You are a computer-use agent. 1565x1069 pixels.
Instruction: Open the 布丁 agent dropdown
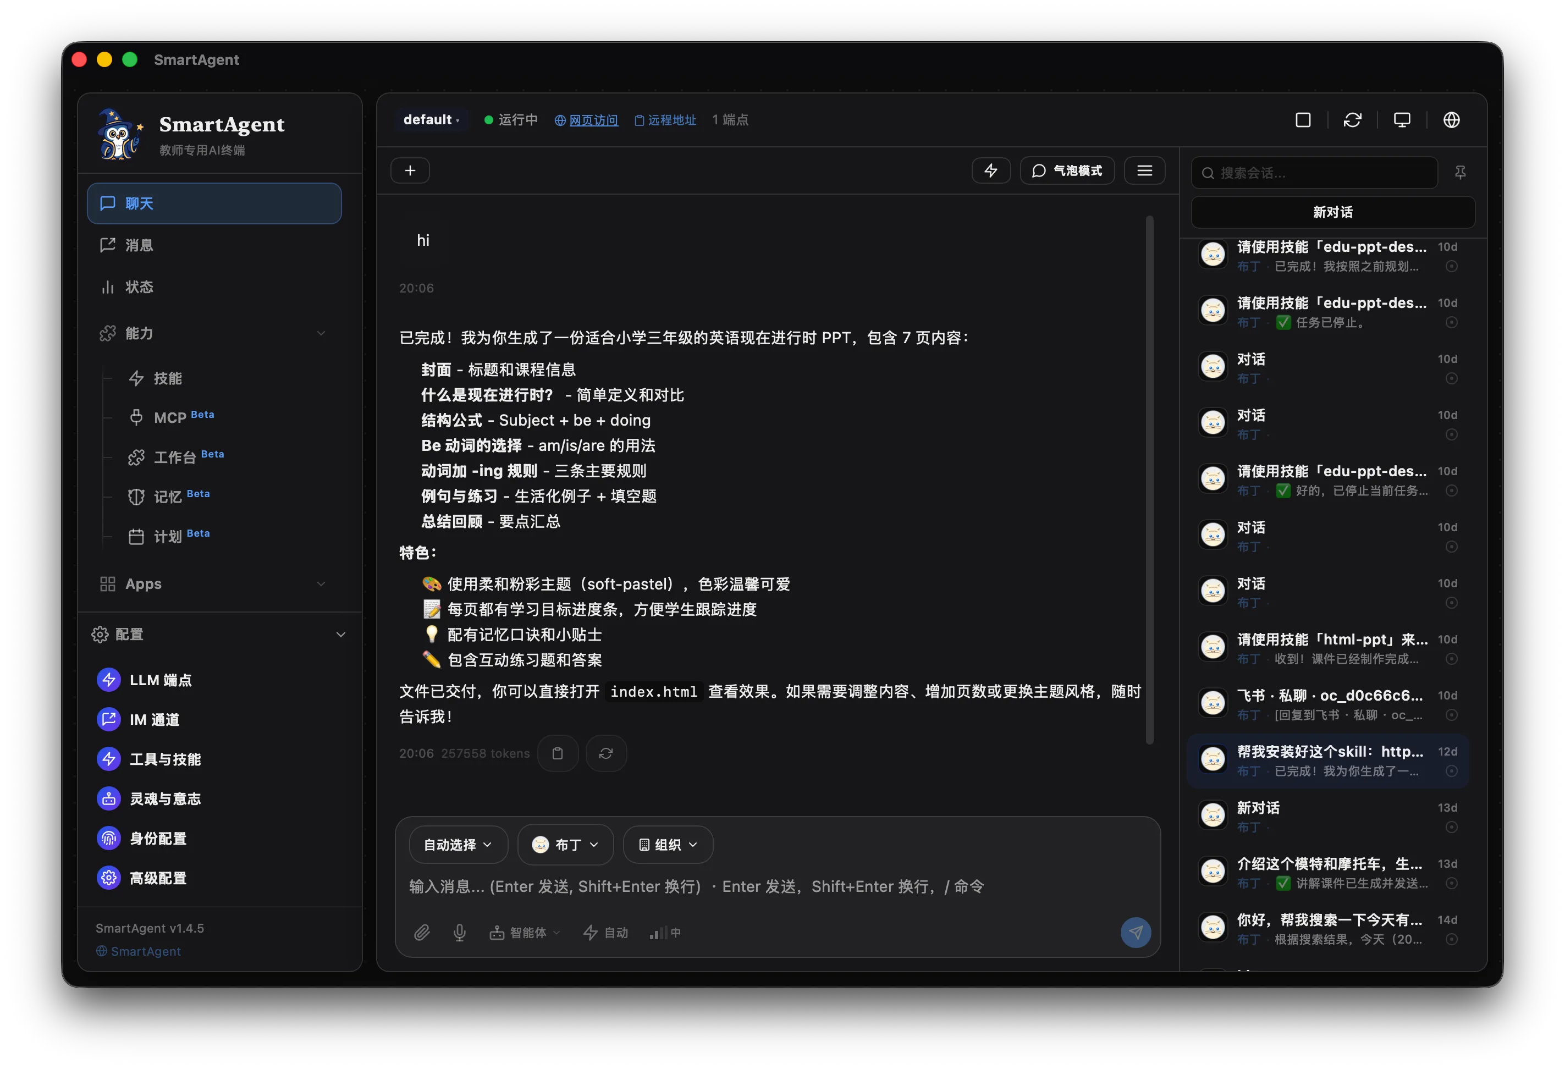[565, 845]
